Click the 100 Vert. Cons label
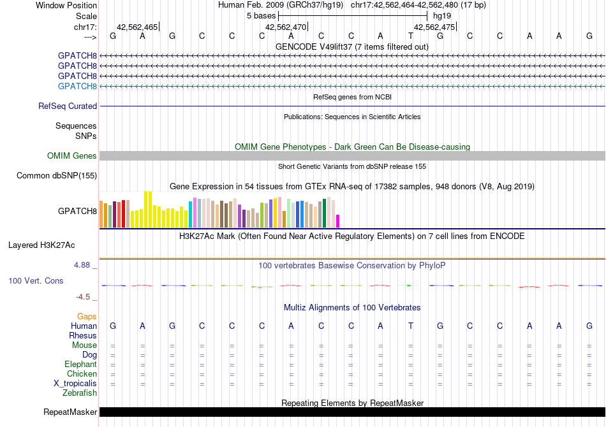 36,280
